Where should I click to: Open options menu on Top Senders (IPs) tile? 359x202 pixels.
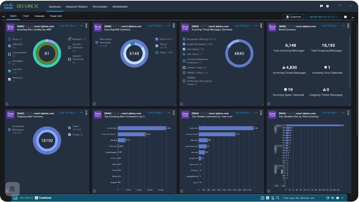tap(343, 113)
